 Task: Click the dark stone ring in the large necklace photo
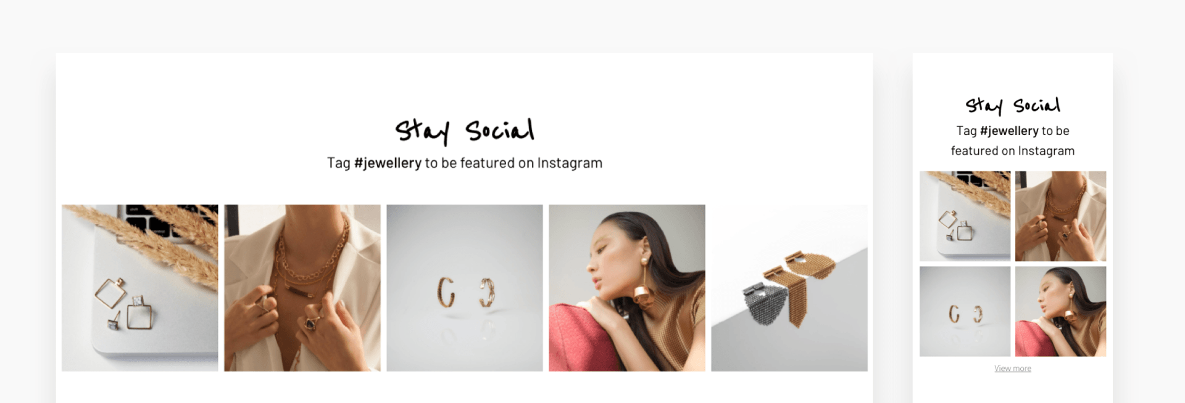(x=310, y=324)
